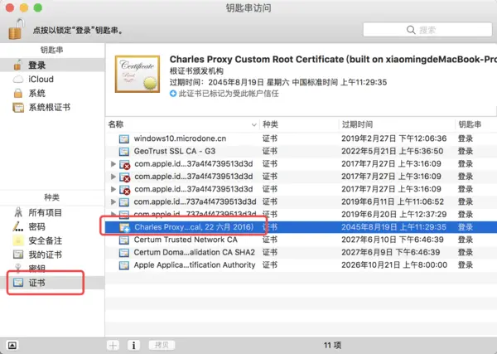
Task: Sort by the 过期时间 column header
Action: pyautogui.click(x=397, y=124)
